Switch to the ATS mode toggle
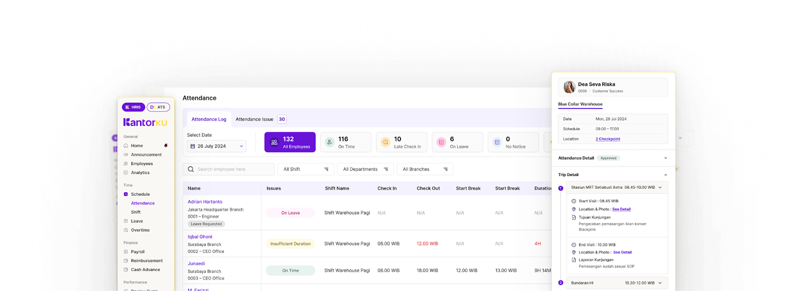 (x=159, y=107)
